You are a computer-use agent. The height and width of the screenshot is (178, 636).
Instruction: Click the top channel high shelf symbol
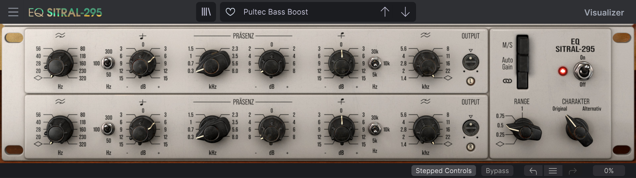(341, 35)
